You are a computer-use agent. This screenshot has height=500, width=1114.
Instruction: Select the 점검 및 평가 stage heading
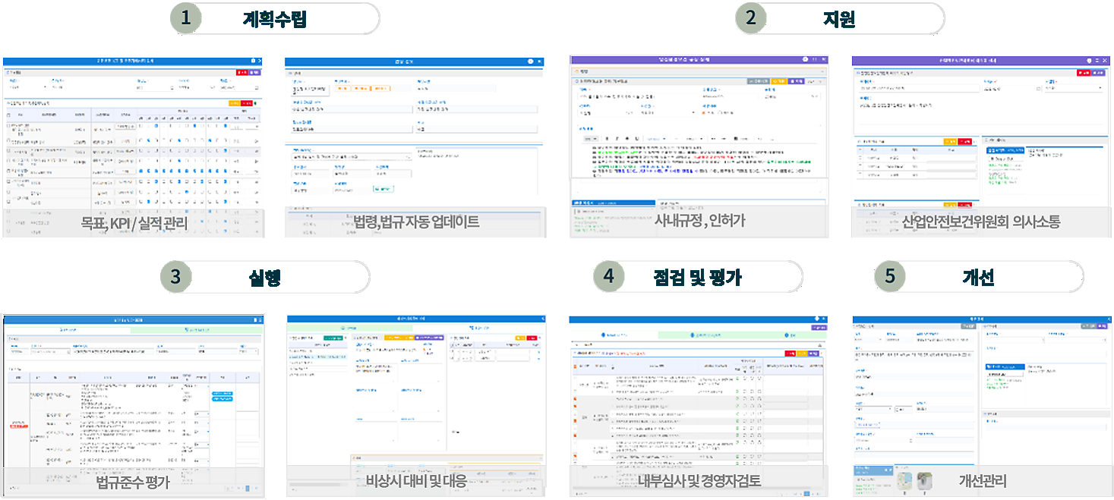[x=698, y=278]
